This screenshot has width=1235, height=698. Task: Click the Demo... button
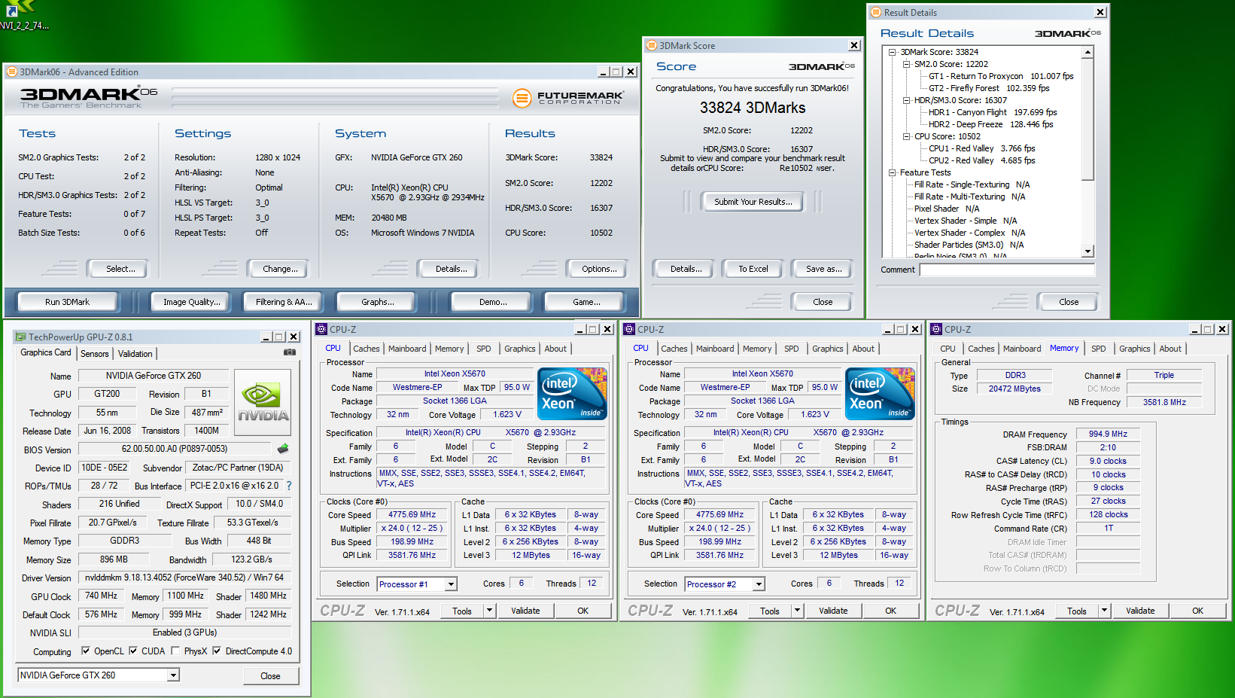pyautogui.click(x=493, y=302)
